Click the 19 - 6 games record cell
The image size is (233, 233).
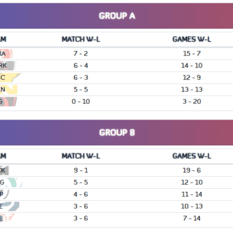pos(192,170)
